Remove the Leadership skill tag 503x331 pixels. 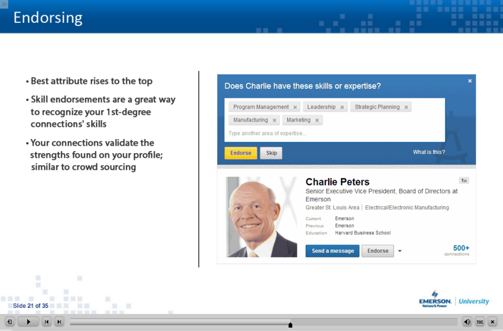point(342,107)
